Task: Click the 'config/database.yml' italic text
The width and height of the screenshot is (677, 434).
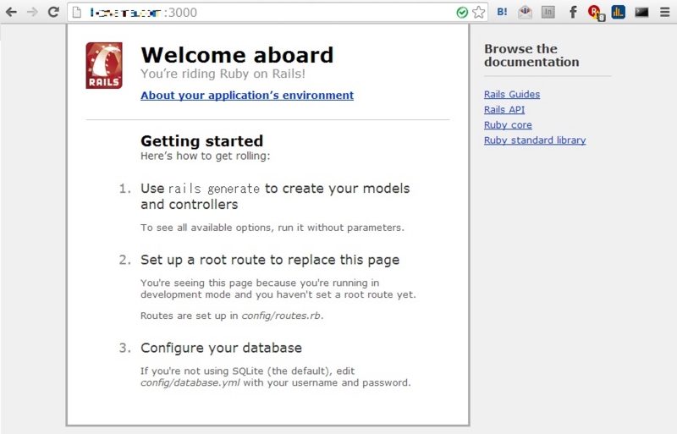Action: pos(190,382)
